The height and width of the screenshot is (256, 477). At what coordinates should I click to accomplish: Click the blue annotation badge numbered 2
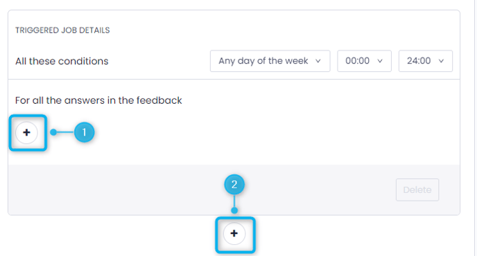point(234,184)
